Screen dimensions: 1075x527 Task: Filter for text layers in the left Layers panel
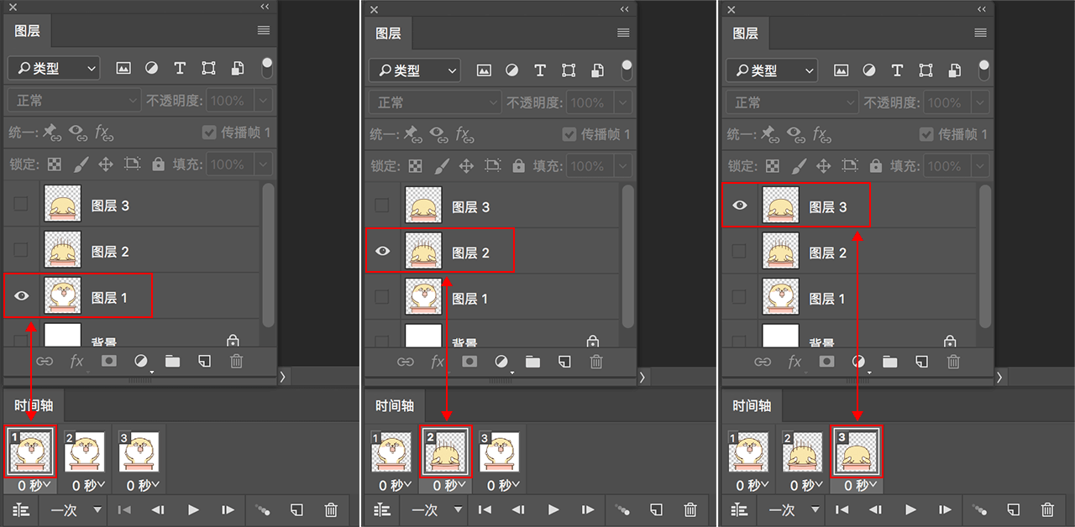click(x=180, y=68)
